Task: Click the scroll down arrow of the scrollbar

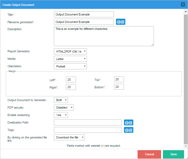Action: tap(186, 146)
